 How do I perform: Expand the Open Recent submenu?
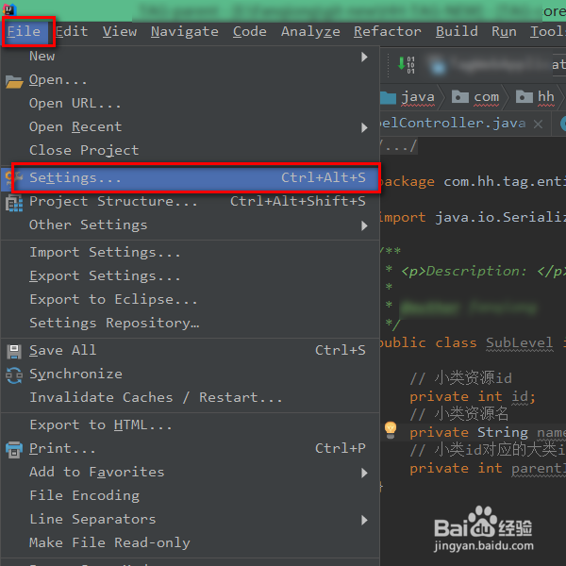[190, 127]
